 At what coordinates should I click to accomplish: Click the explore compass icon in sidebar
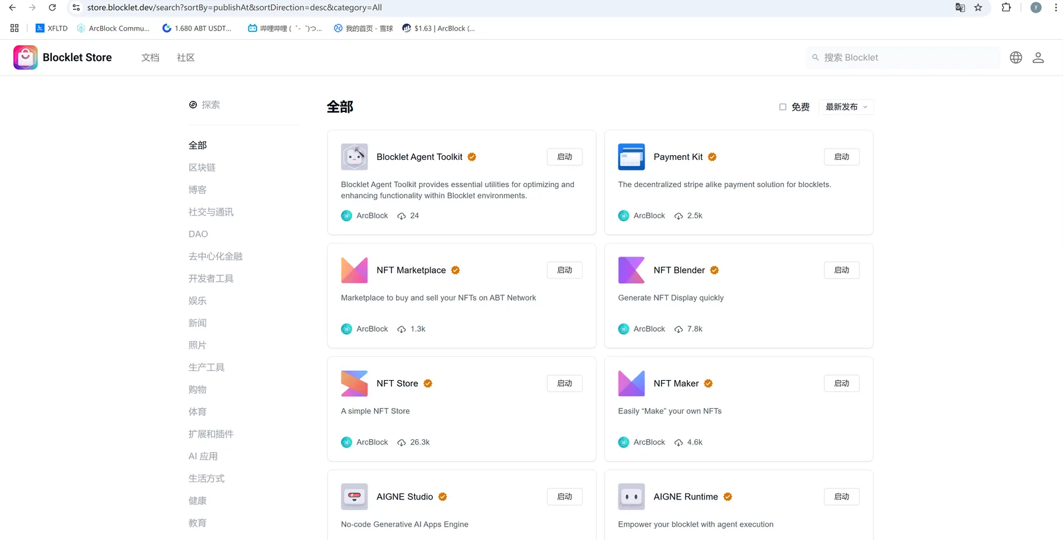(193, 105)
